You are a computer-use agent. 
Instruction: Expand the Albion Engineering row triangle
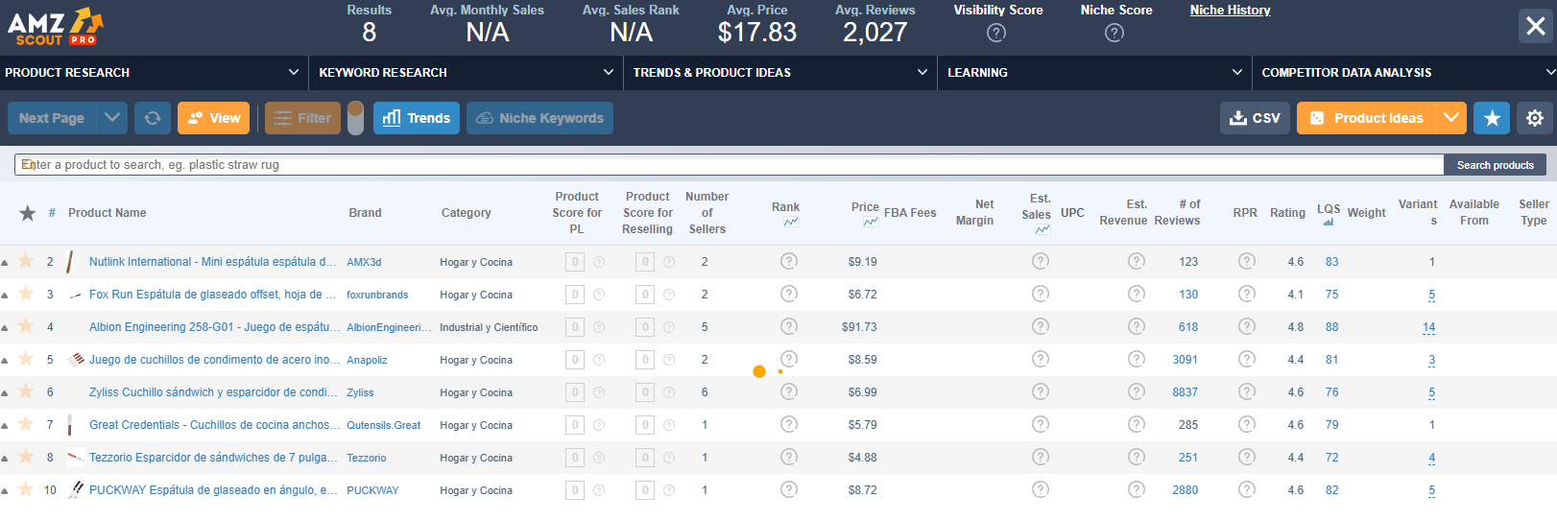5,327
